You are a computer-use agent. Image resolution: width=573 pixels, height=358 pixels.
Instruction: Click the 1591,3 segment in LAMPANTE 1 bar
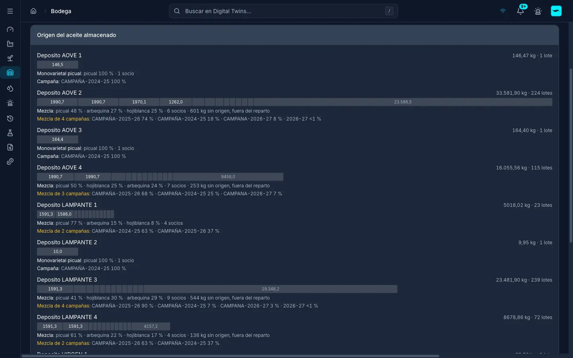click(46, 214)
